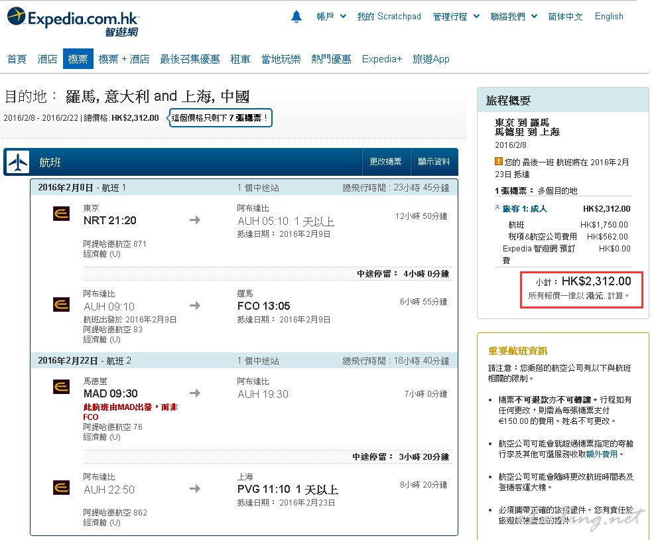The width and height of the screenshot is (652, 540).
Task: Click the 阿提哈德航空 862 flight number
Action: (115, 513)
